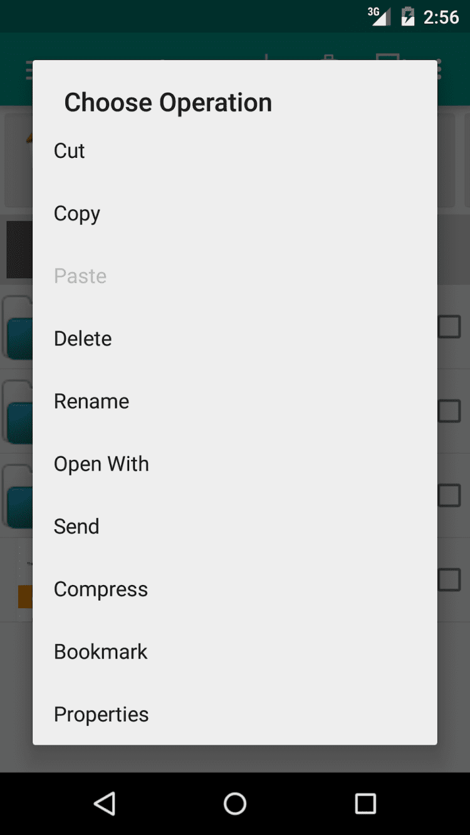Tap the battery icon in the status bar

tap(408, 17)
